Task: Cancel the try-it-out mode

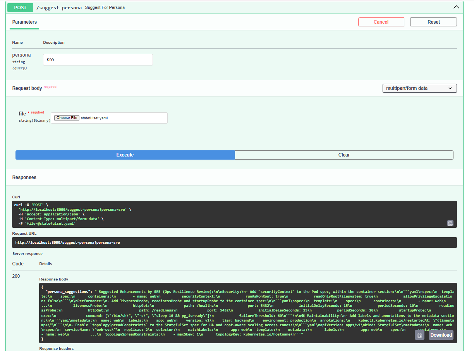Action: pyautogui.click(x=381, y=22)
